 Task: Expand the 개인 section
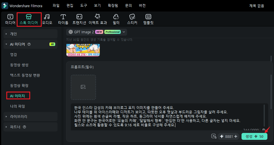[x=30, y=34]
